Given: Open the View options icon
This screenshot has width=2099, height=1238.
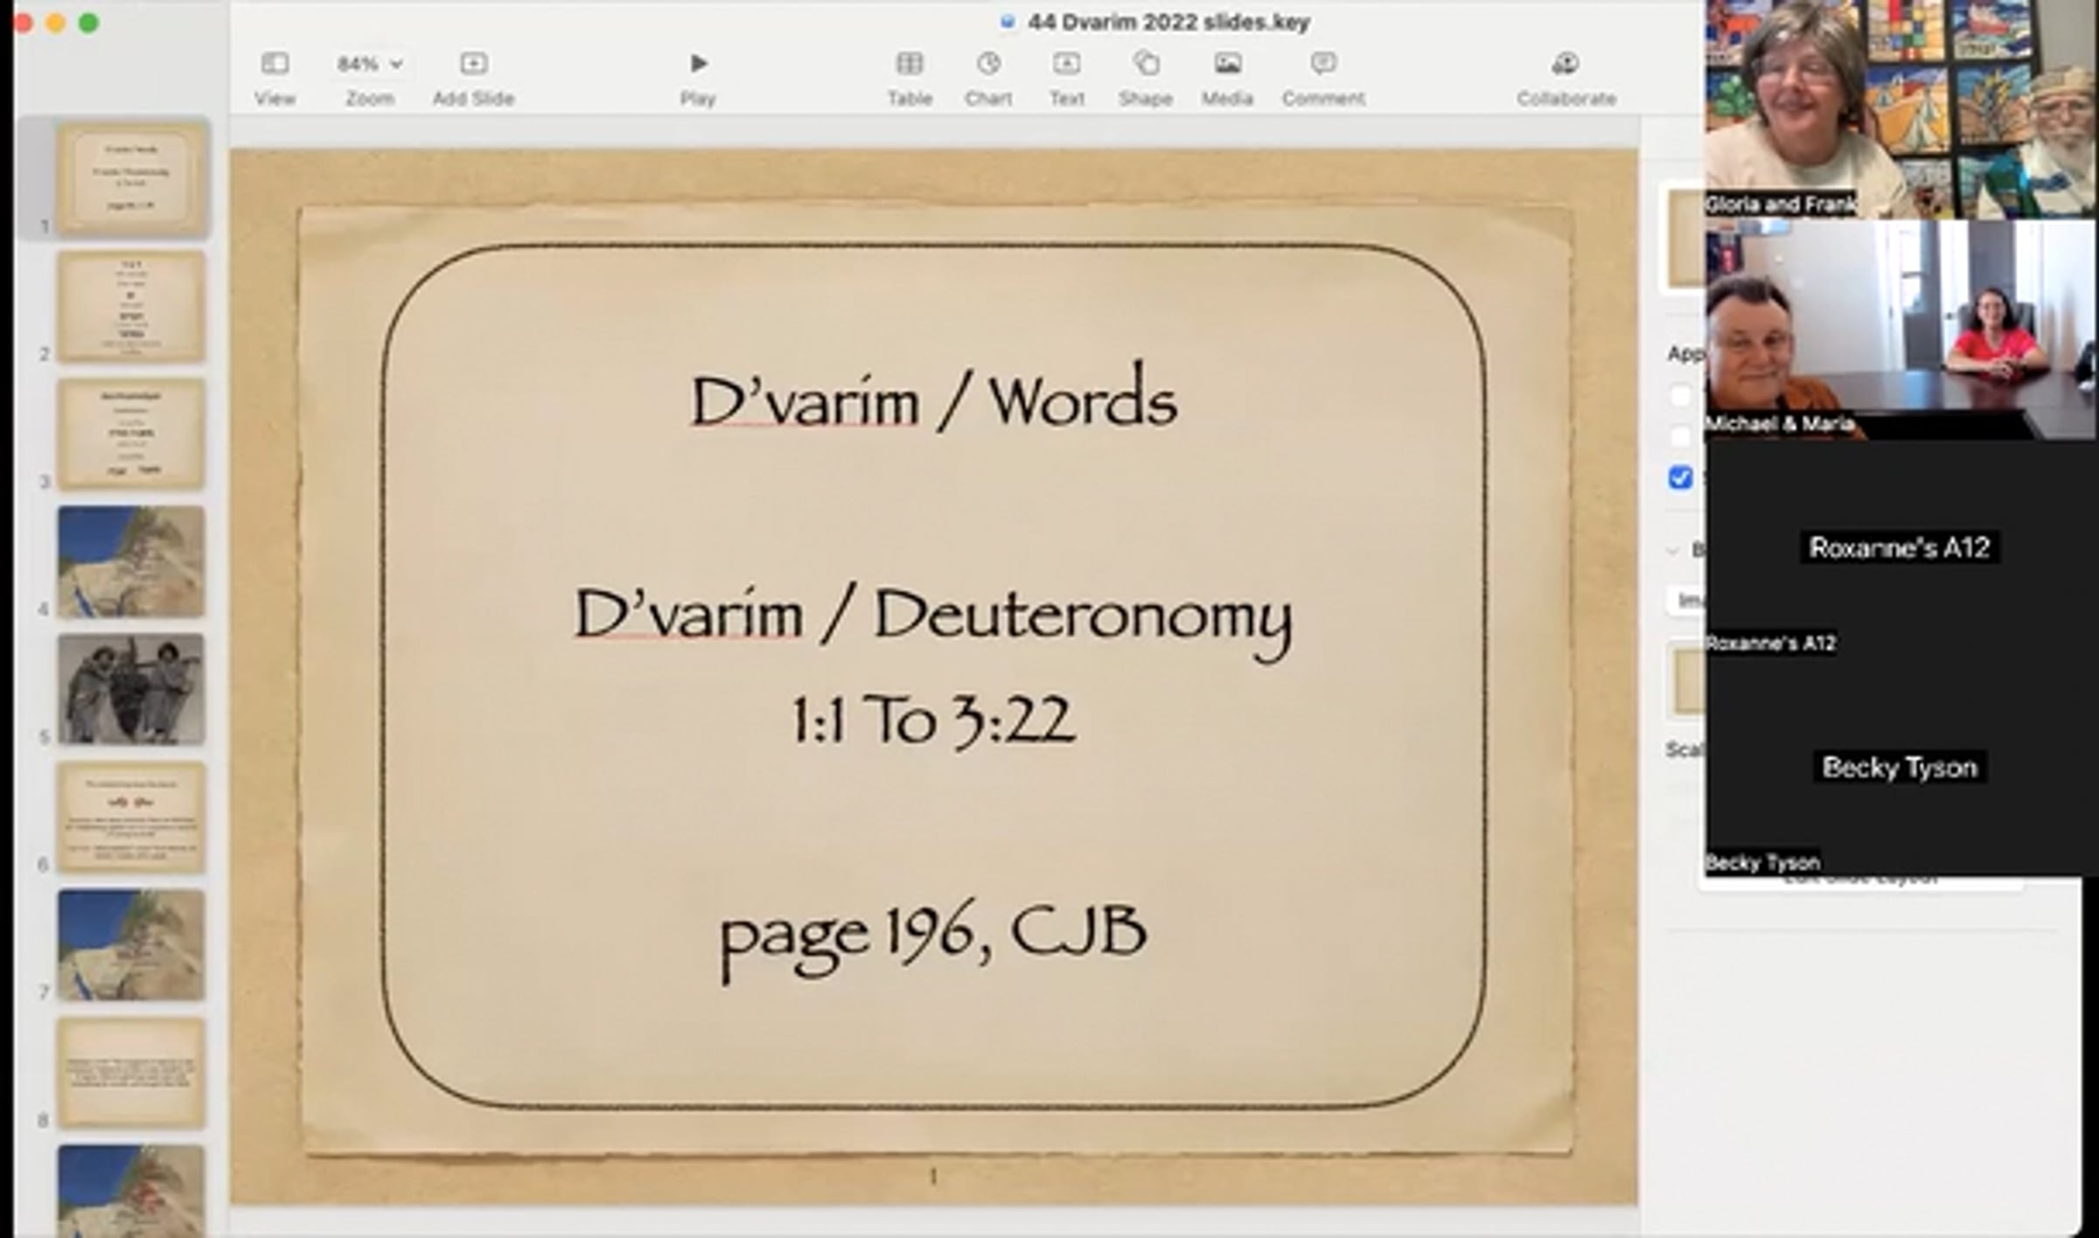Looking at the screenshot, I should [275, 64].
